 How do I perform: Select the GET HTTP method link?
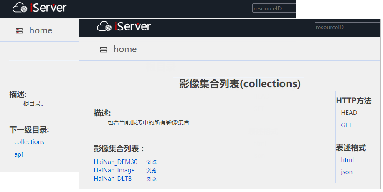(346, 125)
